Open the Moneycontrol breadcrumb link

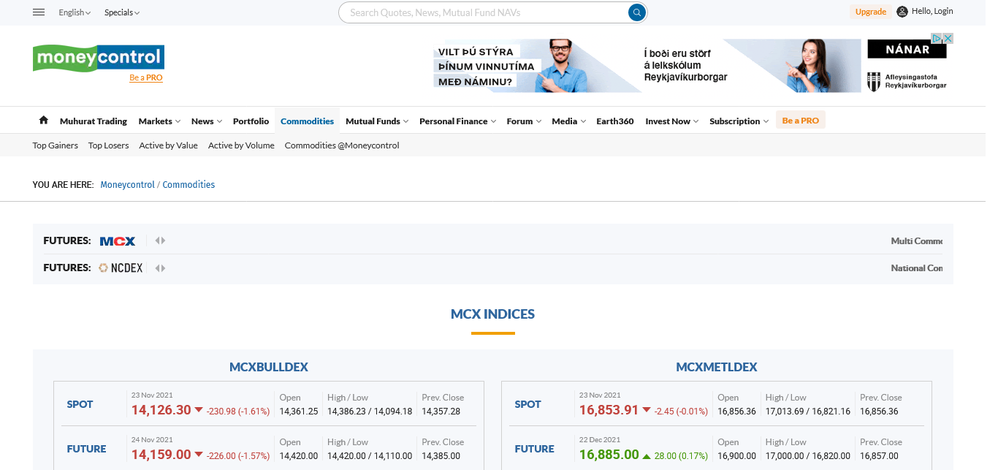point(127,185)
